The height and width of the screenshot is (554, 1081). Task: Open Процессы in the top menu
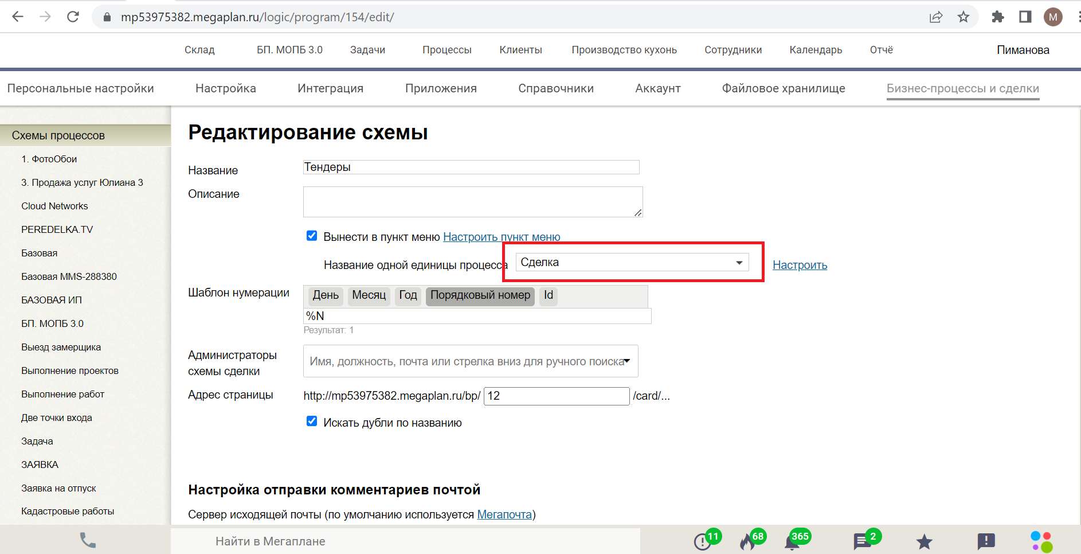447,50
